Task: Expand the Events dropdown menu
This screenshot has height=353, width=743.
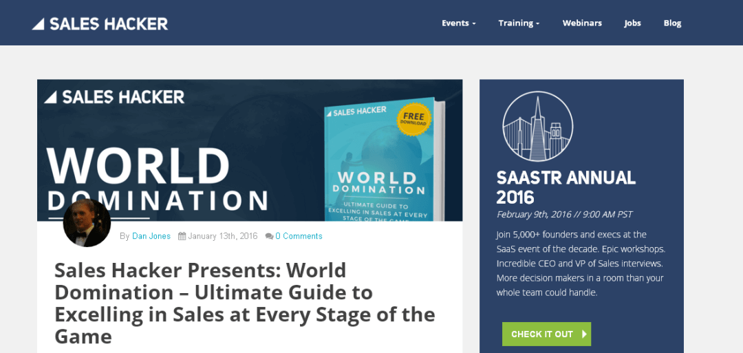Action: (458, 23)
